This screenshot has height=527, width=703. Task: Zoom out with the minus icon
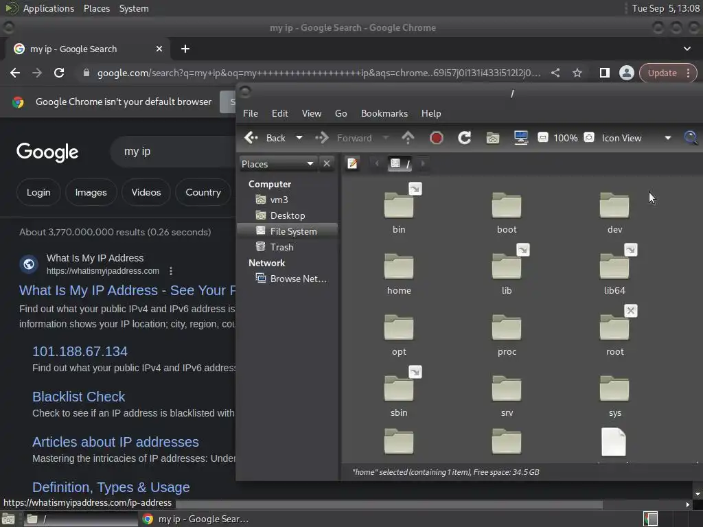(x=542, y=137)
